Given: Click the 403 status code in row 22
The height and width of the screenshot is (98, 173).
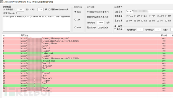Looking at the screenshot, I should point(164,91).
